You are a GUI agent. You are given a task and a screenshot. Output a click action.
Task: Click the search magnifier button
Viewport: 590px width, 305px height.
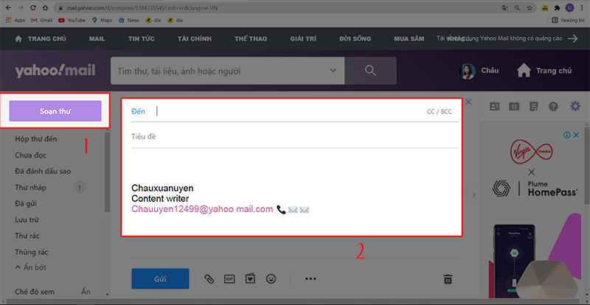tap(371, 71)
